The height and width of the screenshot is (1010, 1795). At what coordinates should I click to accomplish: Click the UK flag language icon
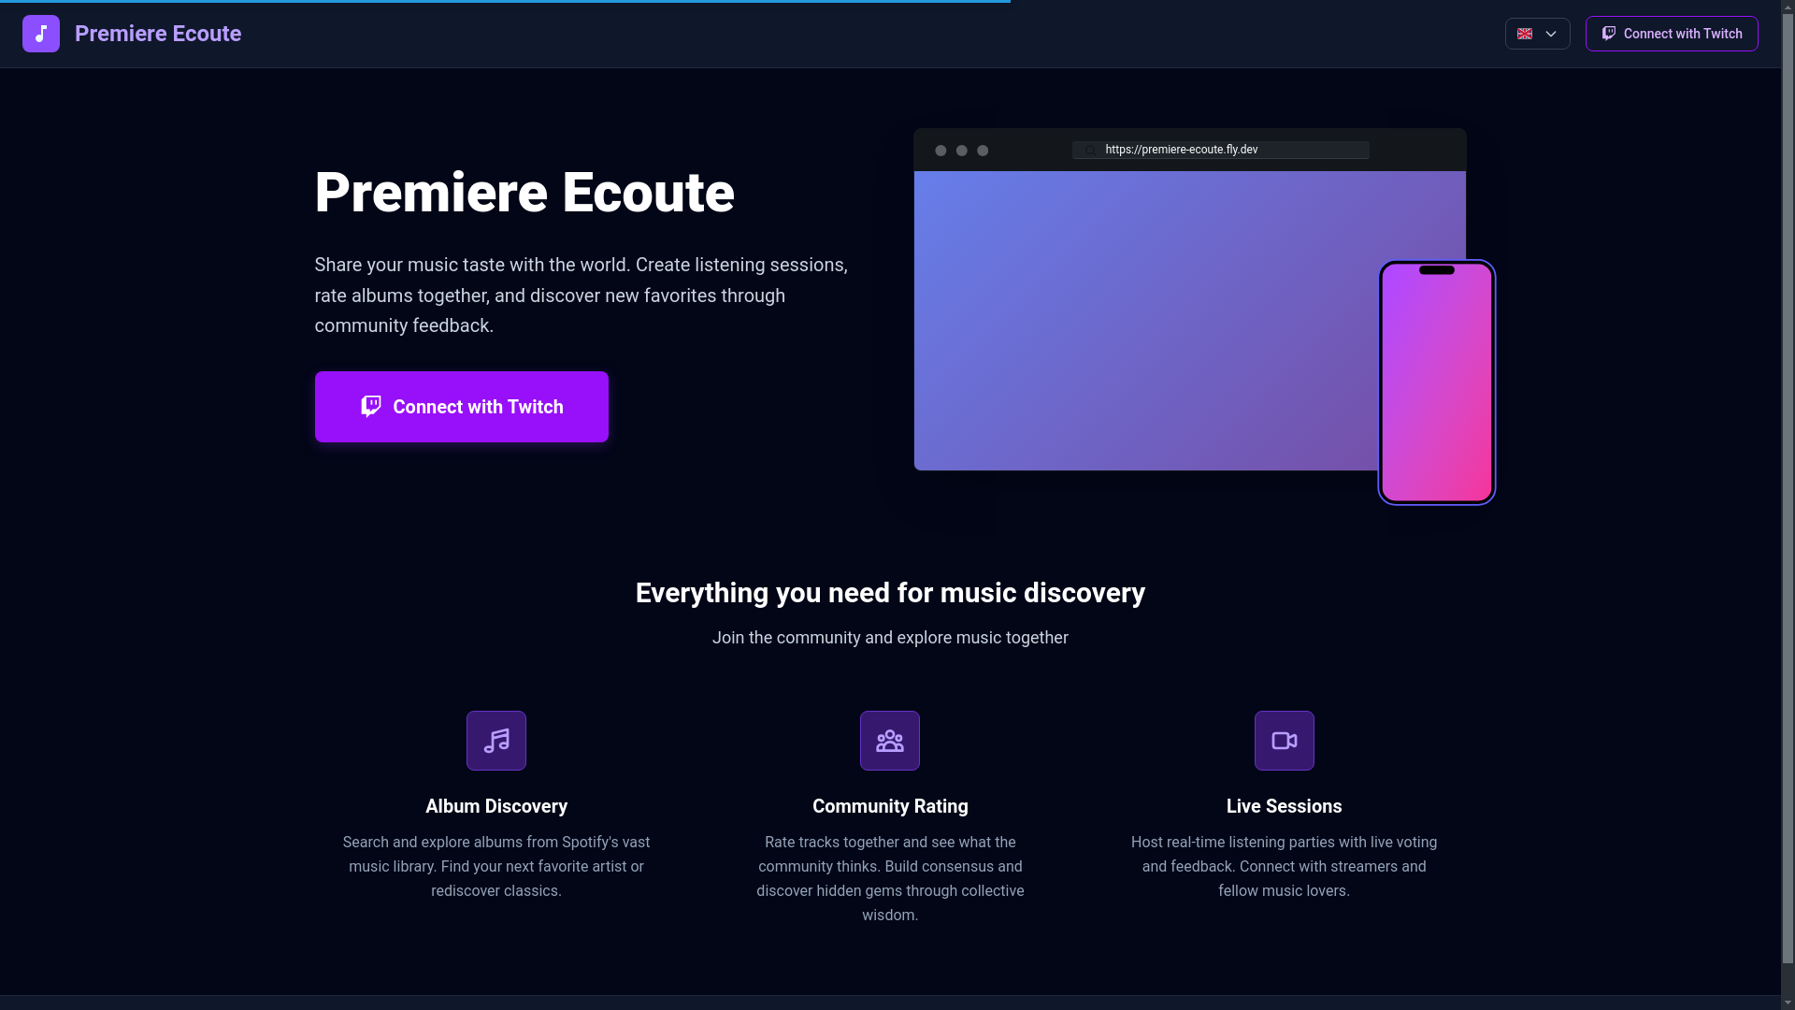click(x=1525, y=34)
